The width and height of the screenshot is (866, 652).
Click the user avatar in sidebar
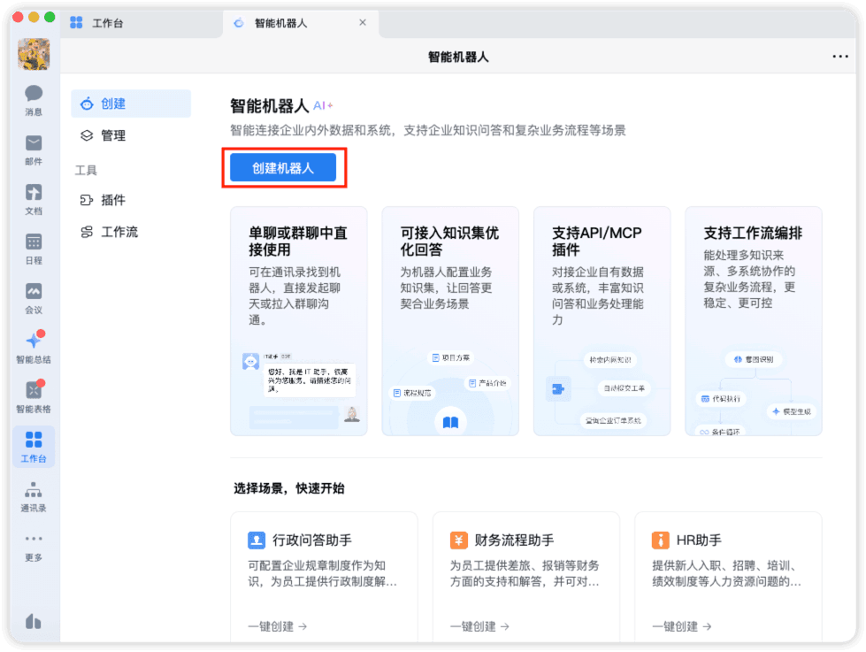tap(34, 54)
